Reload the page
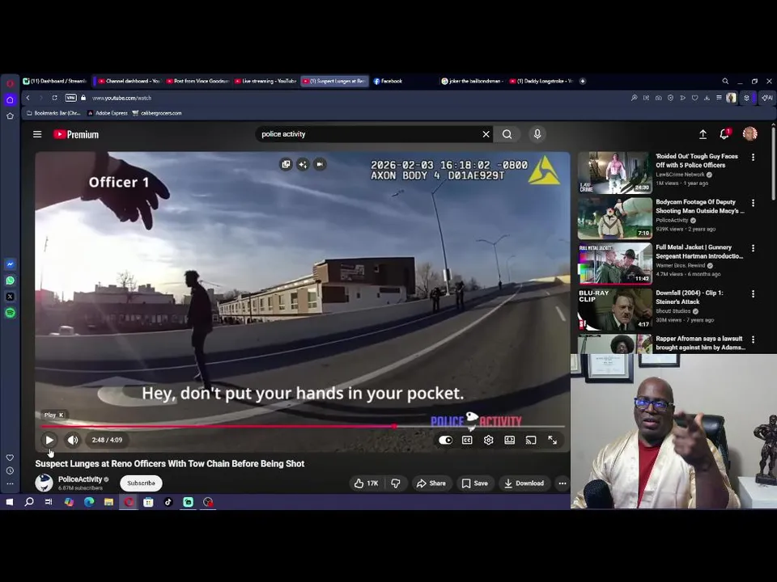 point(54,98)
